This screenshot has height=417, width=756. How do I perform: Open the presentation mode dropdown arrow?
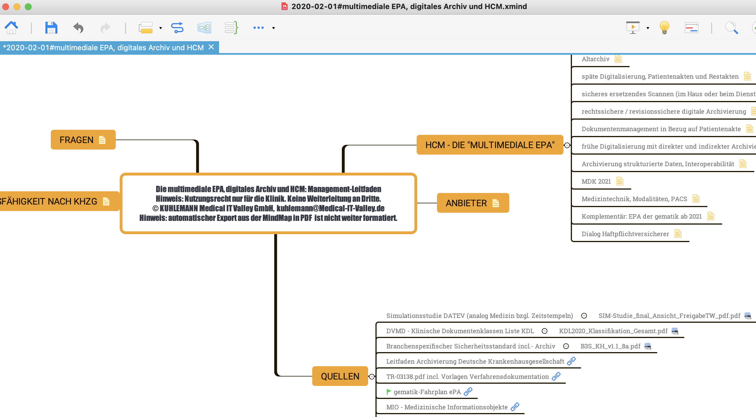coord(648,28)
